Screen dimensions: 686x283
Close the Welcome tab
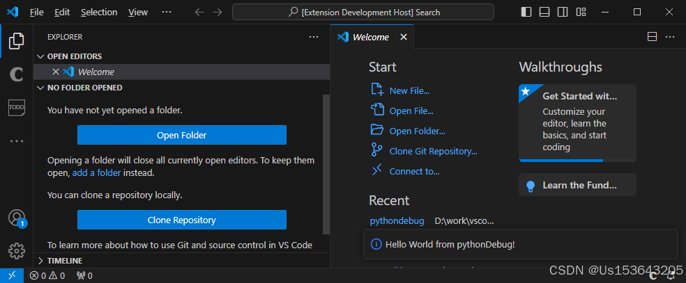click(x=404, y=38)
